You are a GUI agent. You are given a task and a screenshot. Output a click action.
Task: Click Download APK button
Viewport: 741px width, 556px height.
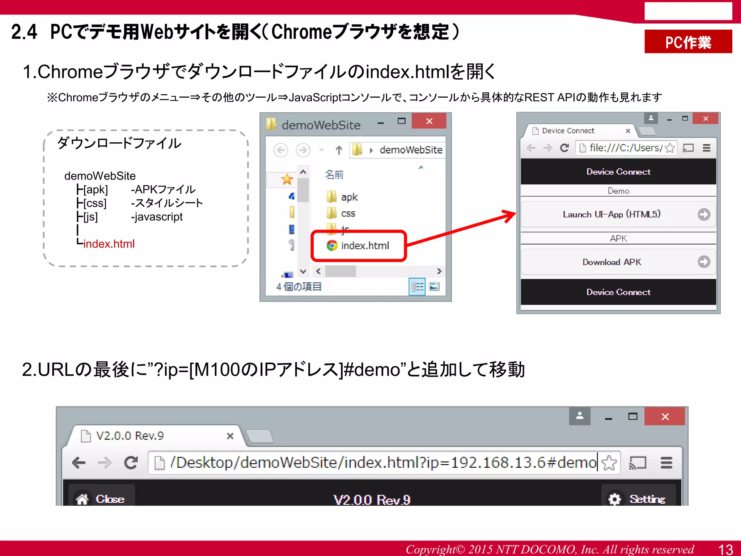click(618, 262)
